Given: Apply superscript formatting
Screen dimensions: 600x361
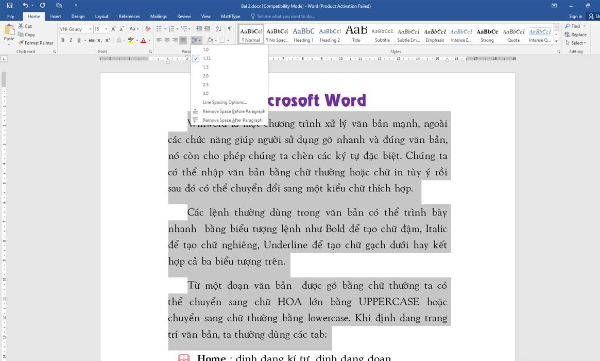Looking at the screenshot, I should (108, 40).
